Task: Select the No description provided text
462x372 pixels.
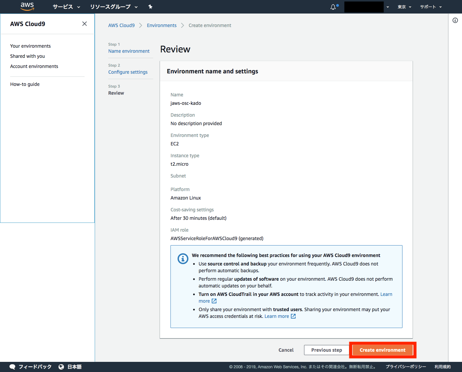Action: coord(196,123)
